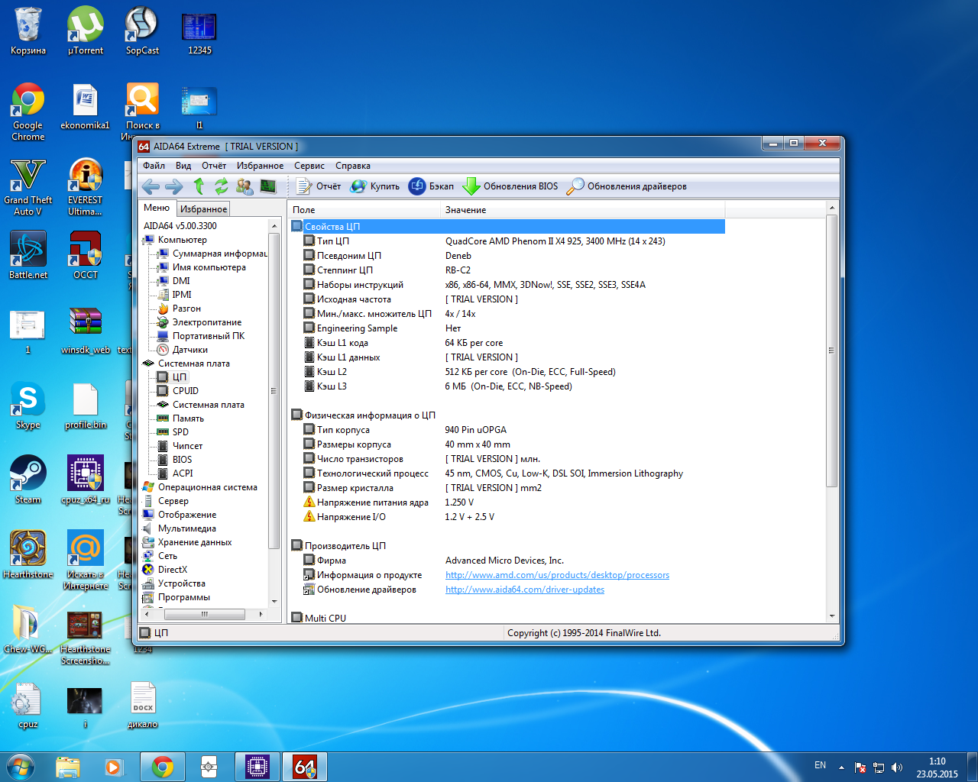978x782 pixels.
Task: Click the forward navigation arrow in toolbar
Action: [174, 186]
